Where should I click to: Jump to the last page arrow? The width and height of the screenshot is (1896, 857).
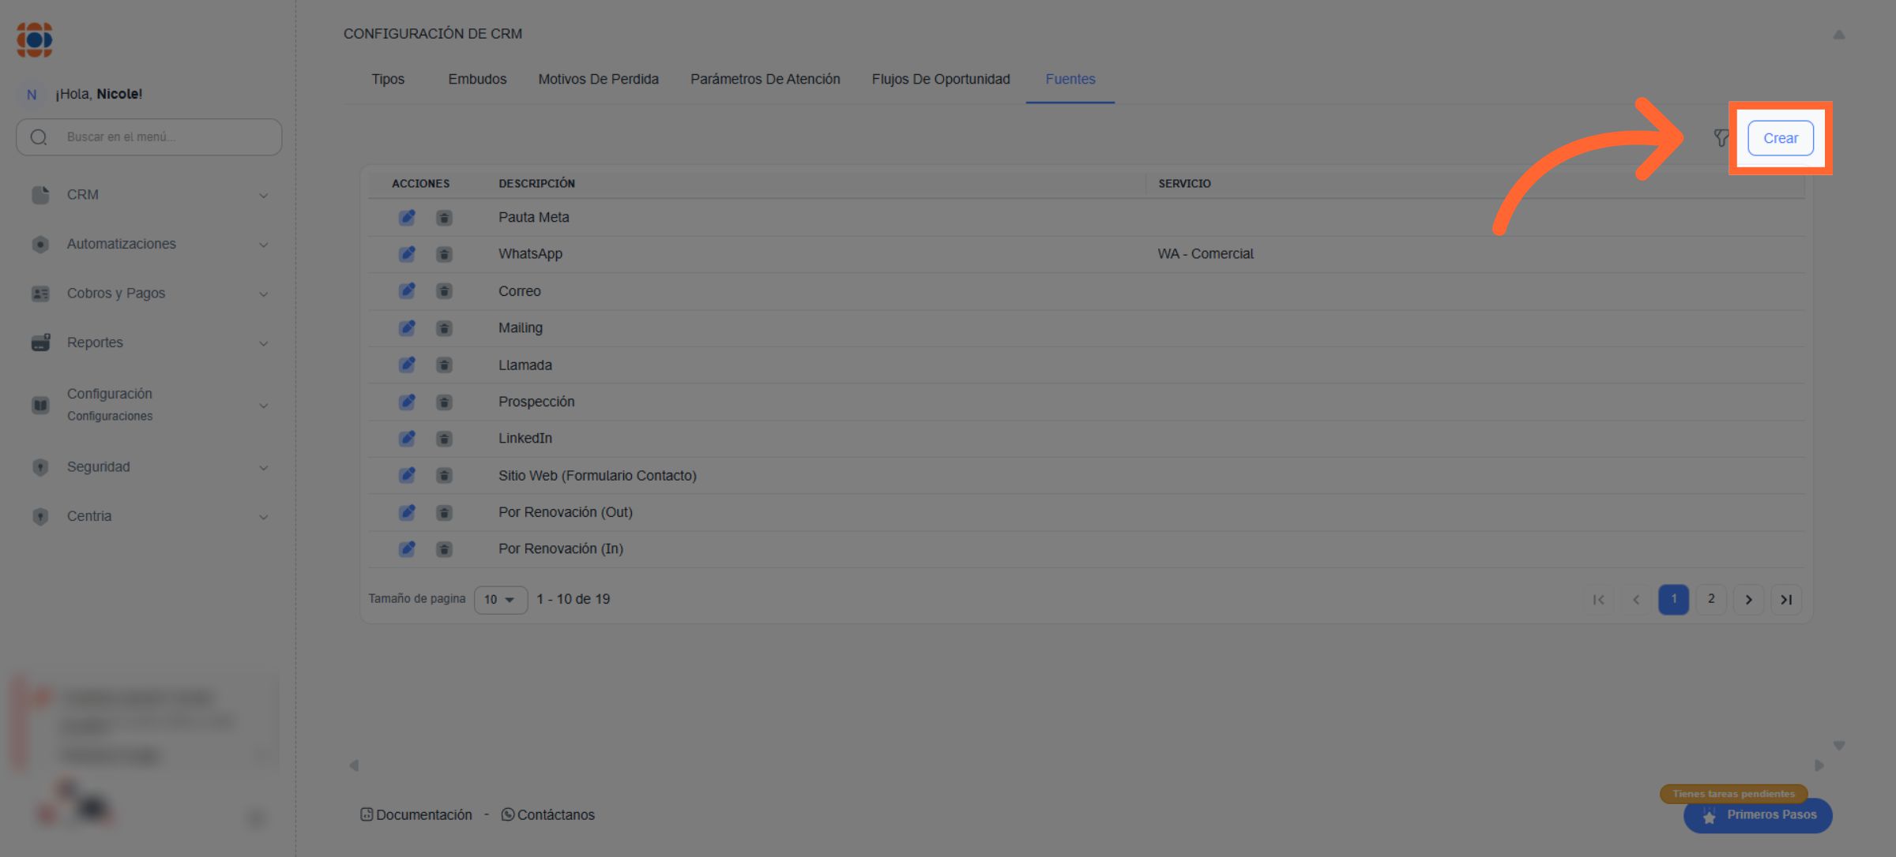pyautogui.click(x=1785, y=600)
